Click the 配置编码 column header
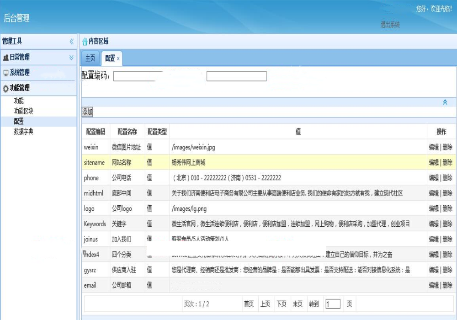The height and width of the screenshot is (320, 457). point(96,132)
